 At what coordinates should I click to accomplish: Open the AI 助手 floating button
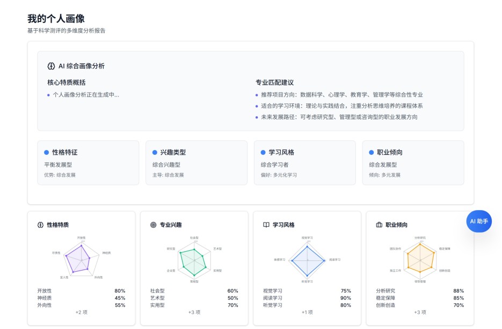point(479,221)
